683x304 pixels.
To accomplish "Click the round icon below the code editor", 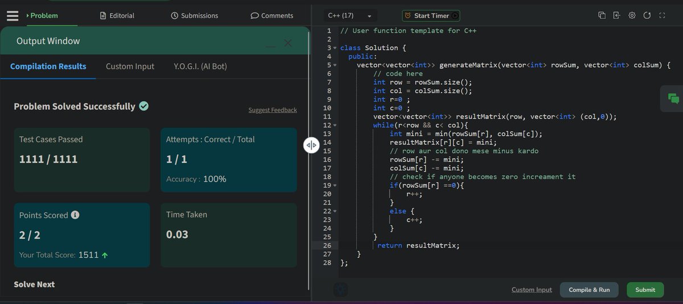I will [341, 290].
